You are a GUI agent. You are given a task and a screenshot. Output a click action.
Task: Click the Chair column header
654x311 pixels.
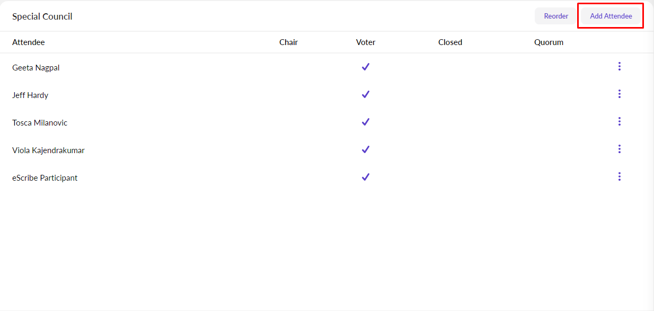(288, 42)
